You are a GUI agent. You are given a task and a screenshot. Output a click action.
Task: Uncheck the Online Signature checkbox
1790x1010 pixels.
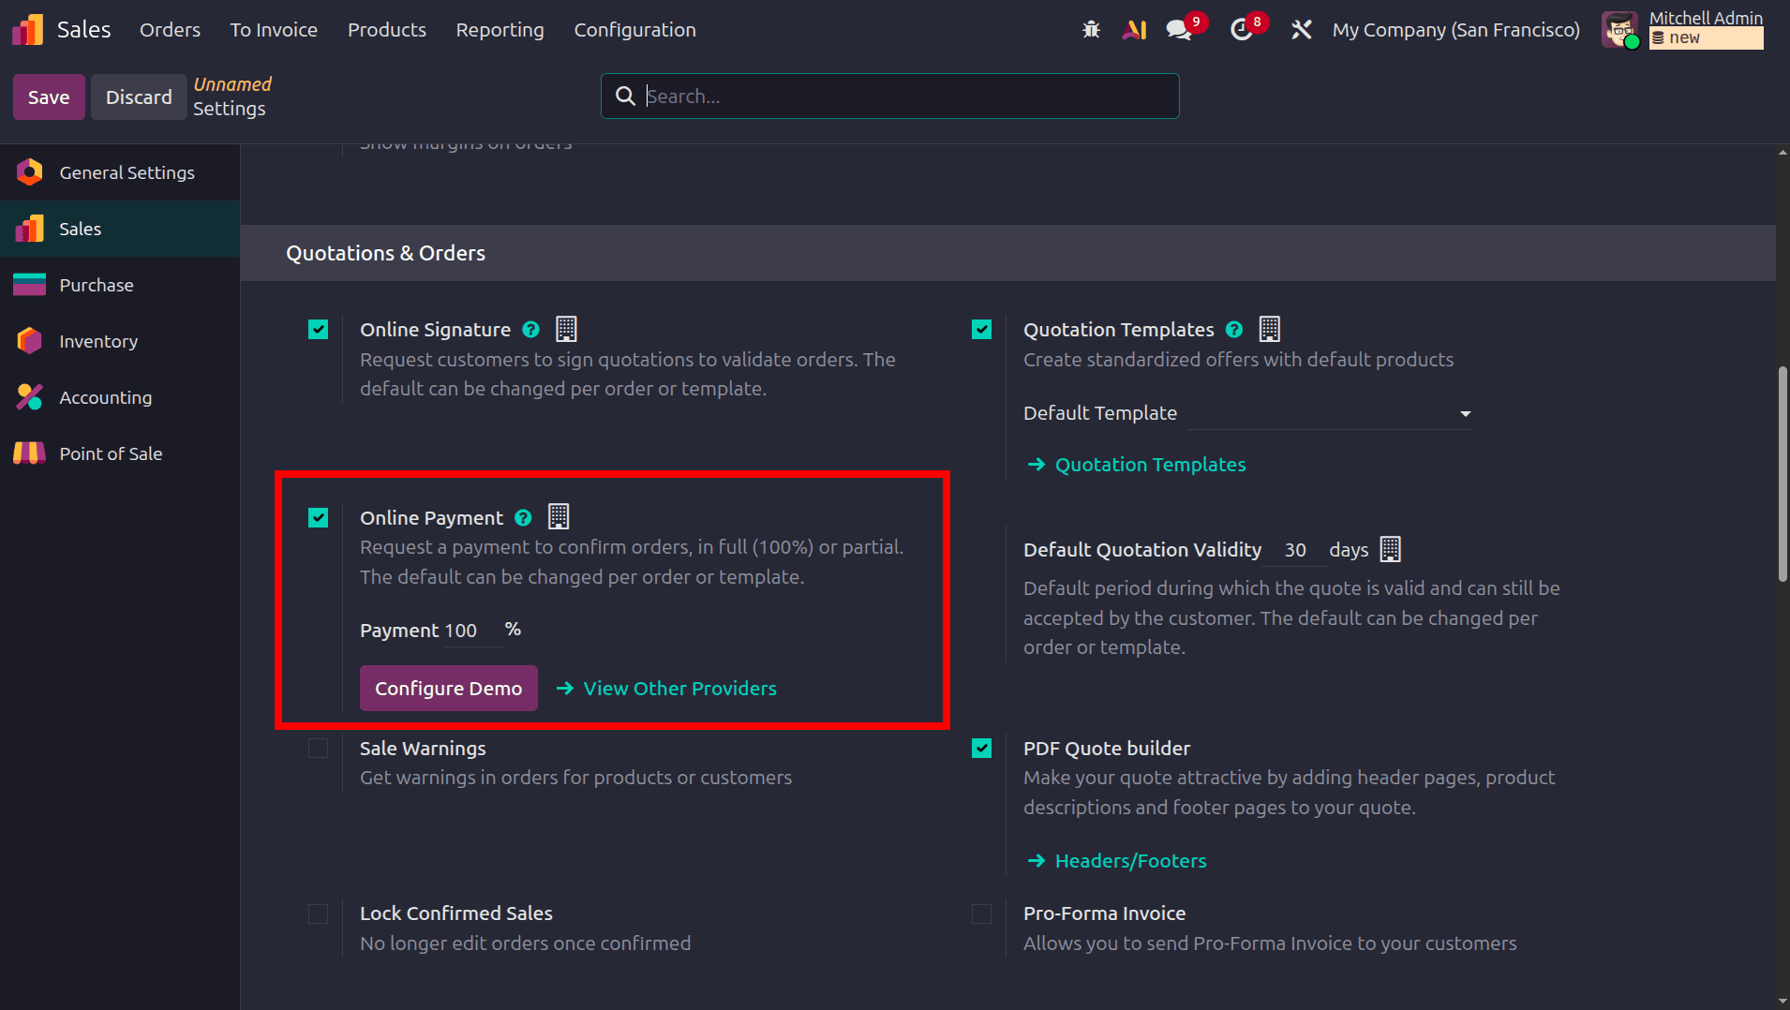(318, 329)
